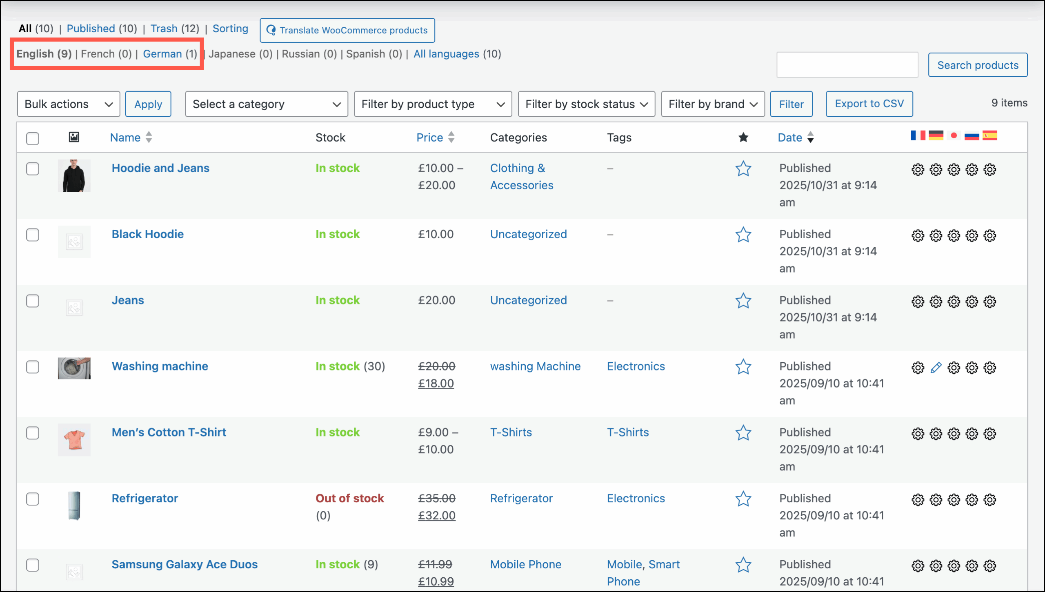This screenshot has width=1045, height=592.
Task: Add a Russian translation for Samsung Galaxy Ace Duos
Action: click(972, 566)
